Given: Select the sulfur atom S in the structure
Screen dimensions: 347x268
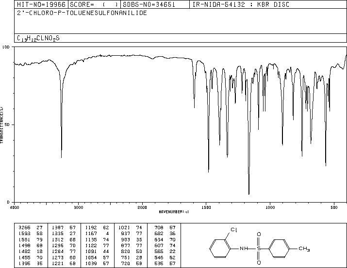Looking at the screenshot, I should tap(259, 249).
